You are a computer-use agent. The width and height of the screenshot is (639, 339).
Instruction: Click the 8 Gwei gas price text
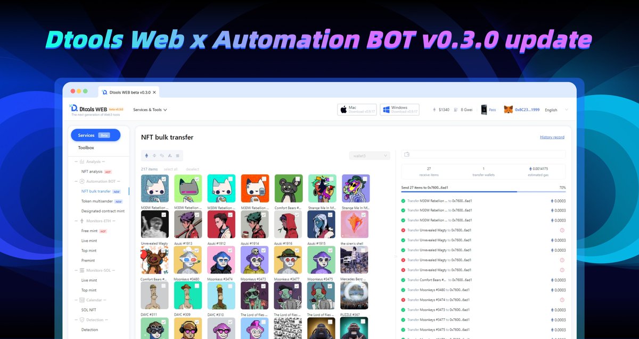pyautogui.click(x=466, y=110)
